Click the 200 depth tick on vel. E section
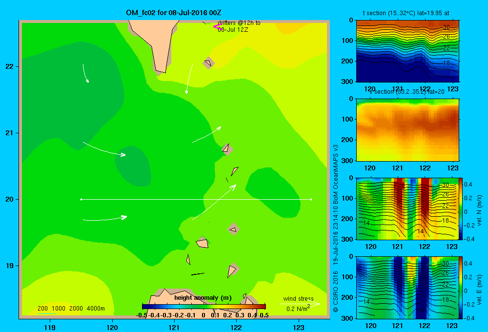This screenshot has height=332, width=488. [347, 297]
